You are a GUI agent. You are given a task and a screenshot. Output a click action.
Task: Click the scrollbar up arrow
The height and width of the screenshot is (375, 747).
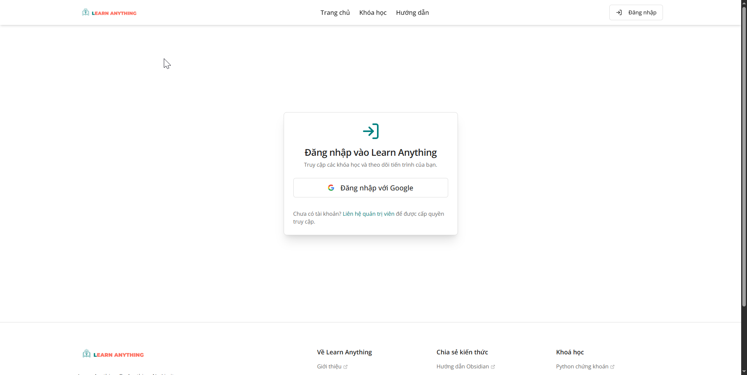tap(743, 3)
